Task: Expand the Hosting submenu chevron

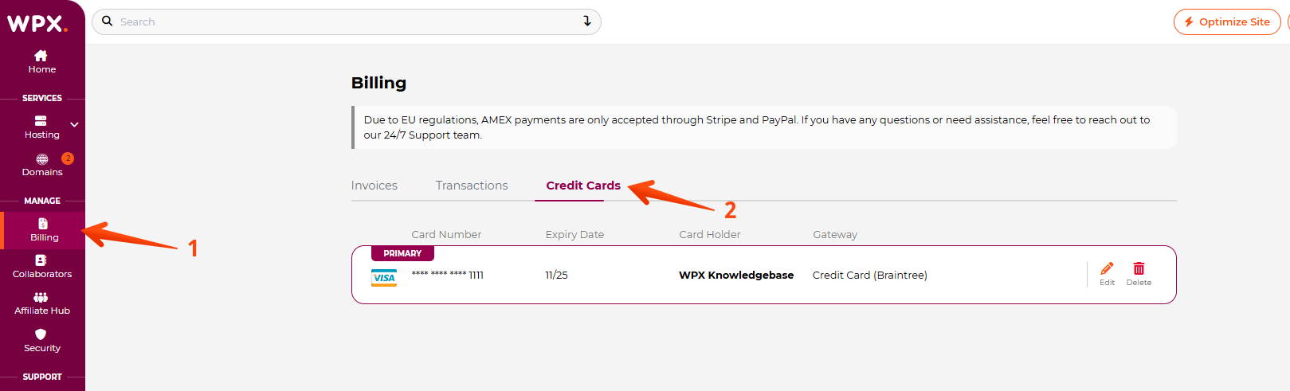Action: coord(74,125)
